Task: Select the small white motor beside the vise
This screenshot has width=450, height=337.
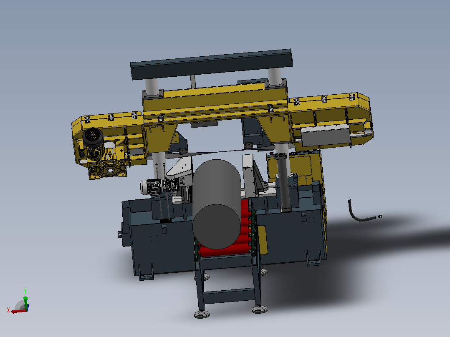Action: click(x=151, y=187)
